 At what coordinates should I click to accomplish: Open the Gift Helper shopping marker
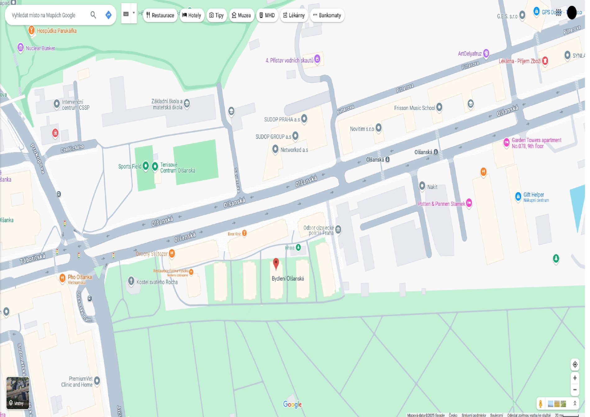(518, 196)
